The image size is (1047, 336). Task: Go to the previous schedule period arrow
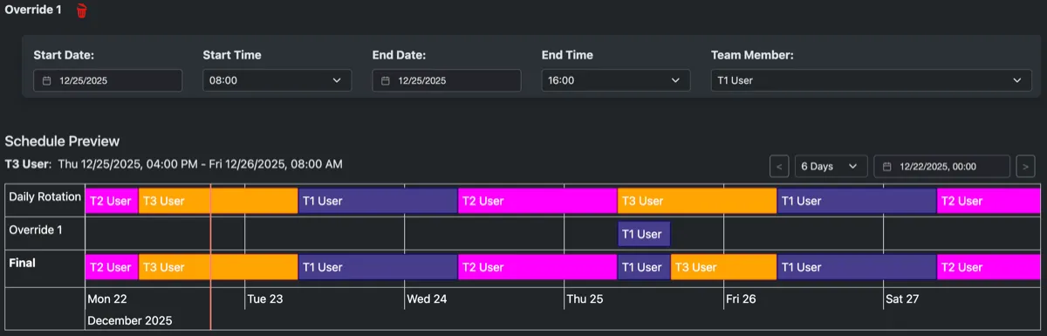[780, 166]
